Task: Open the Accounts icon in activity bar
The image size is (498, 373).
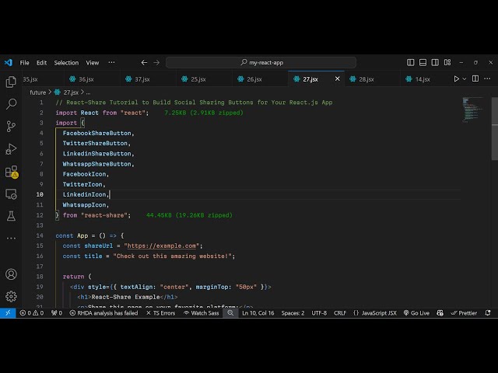Action: (11, 274)
